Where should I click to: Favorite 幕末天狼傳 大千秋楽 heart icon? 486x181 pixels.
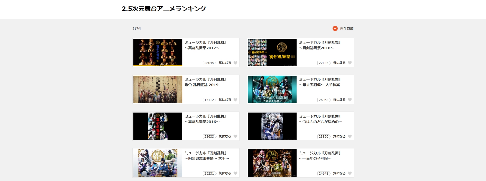point(350,100)
